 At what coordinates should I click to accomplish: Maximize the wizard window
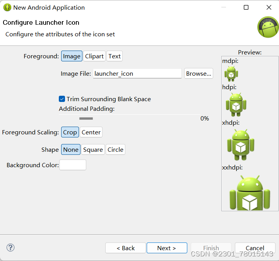point(246,7)
